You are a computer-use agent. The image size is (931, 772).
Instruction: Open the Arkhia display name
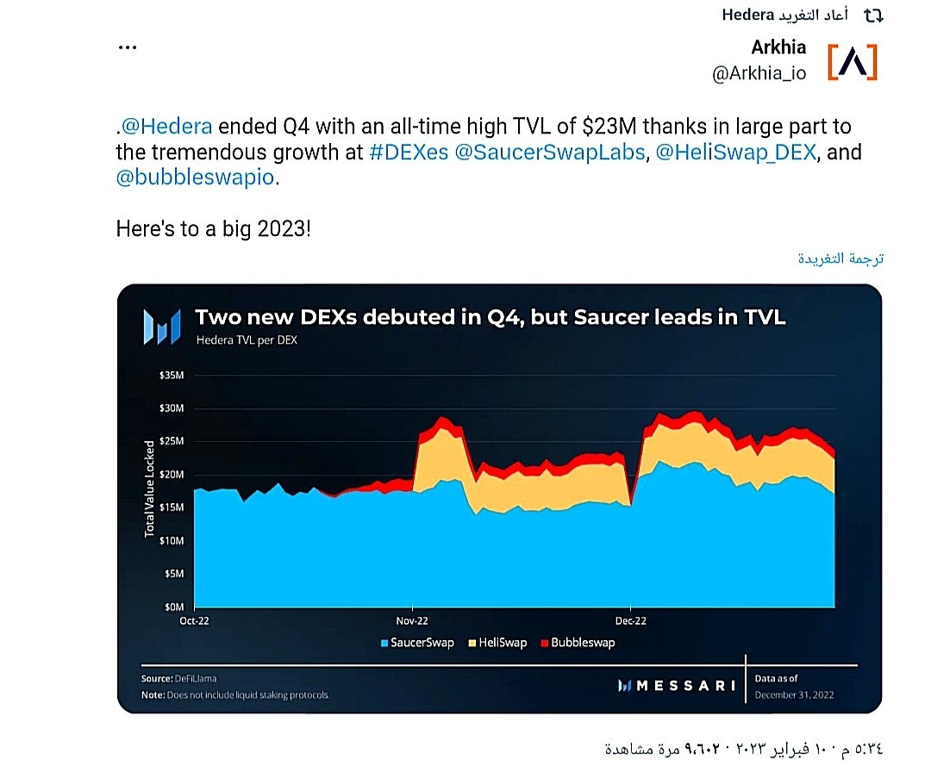(778, 47)
